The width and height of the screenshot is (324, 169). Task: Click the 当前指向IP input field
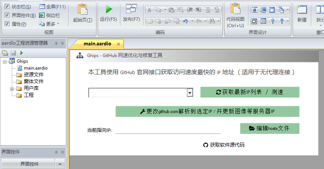click(x=168, y=130)
